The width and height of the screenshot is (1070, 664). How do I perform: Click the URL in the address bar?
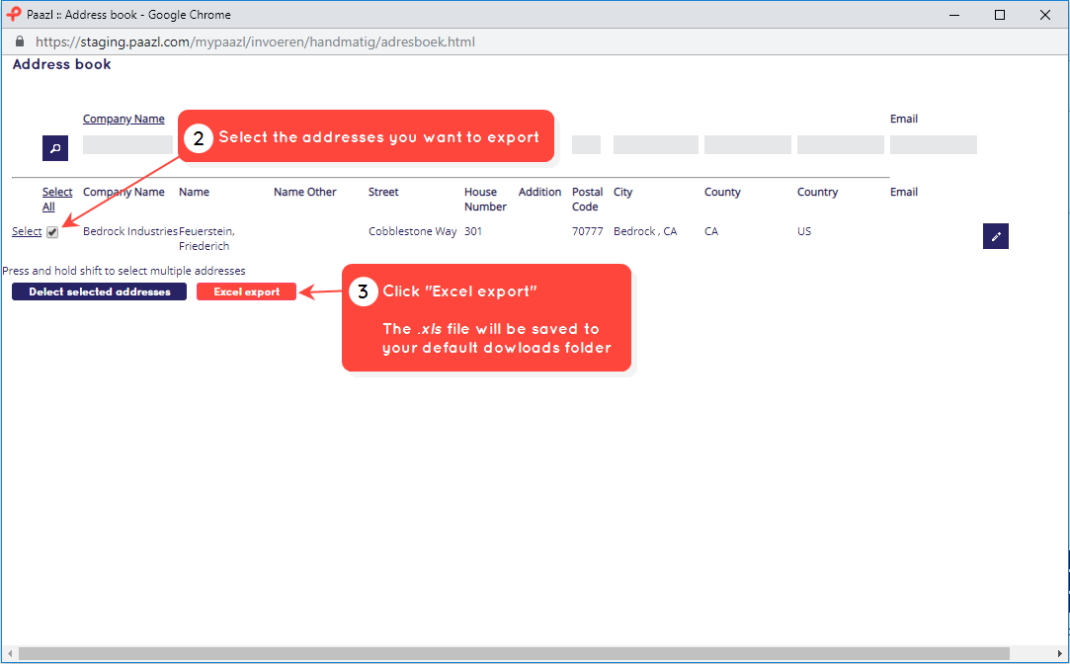tap(255, 41)
